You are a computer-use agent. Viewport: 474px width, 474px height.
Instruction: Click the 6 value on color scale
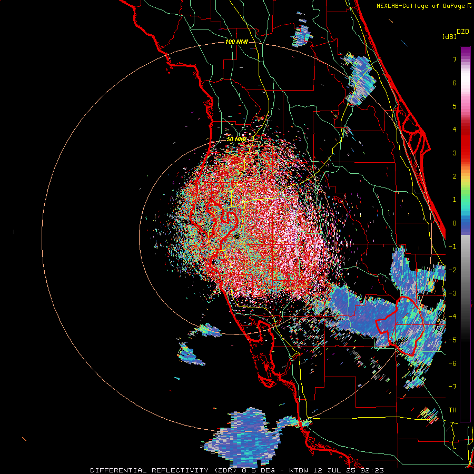[x=455, y=83]
